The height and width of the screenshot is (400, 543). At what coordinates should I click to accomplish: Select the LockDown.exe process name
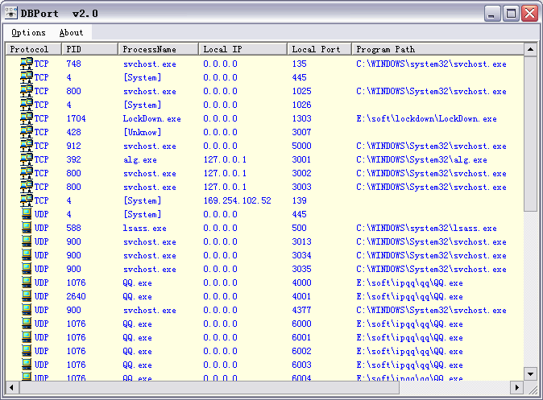point(152,118)
